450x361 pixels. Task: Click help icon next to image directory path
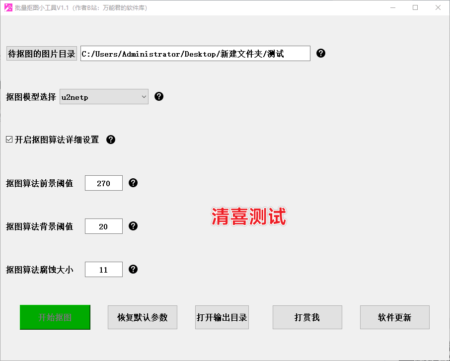tap(321, 53)
